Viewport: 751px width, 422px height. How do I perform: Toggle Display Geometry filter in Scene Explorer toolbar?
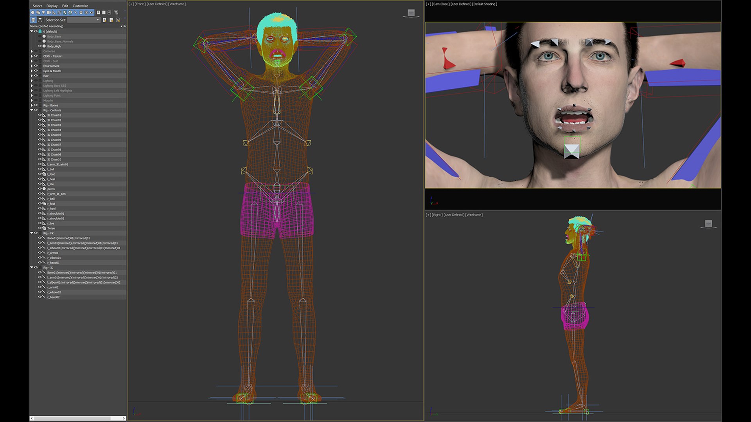point(32,13)
